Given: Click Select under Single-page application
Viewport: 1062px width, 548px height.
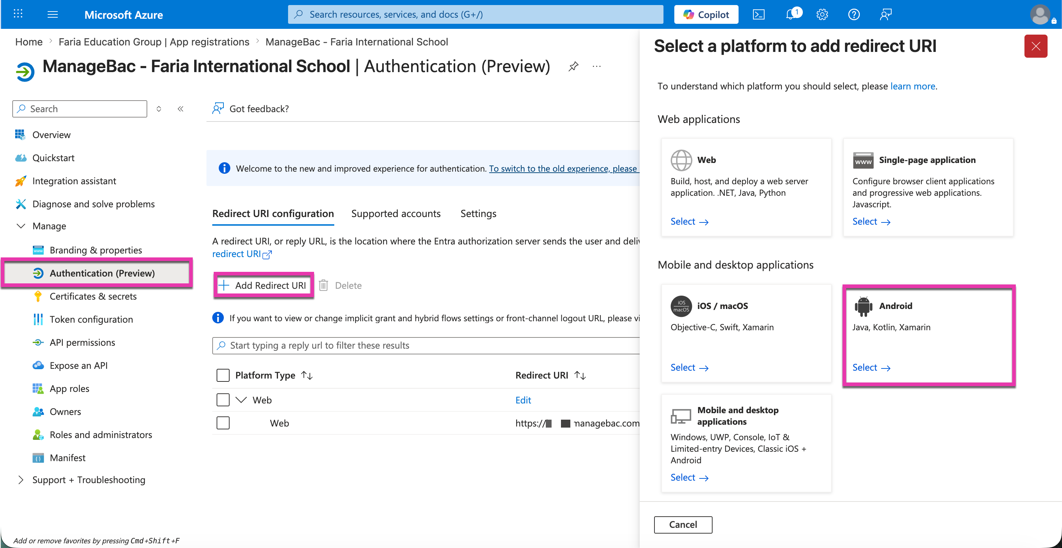Looking at the screenshot, I should pos(871,221).
